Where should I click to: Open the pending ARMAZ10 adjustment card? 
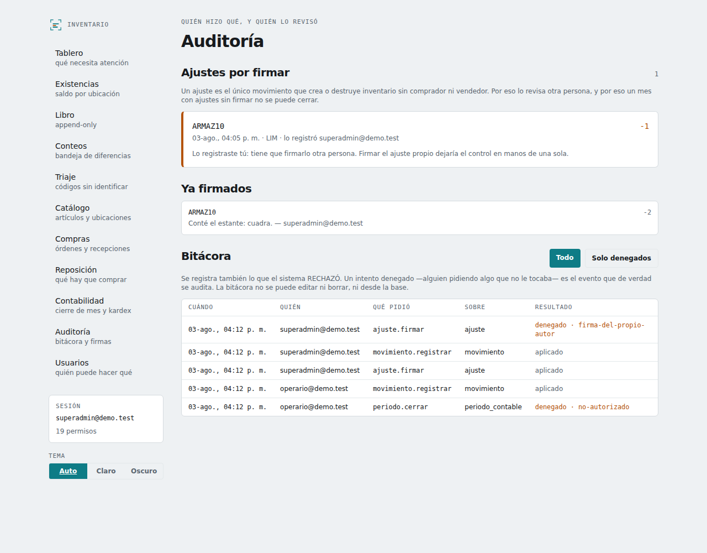point(420,139)
